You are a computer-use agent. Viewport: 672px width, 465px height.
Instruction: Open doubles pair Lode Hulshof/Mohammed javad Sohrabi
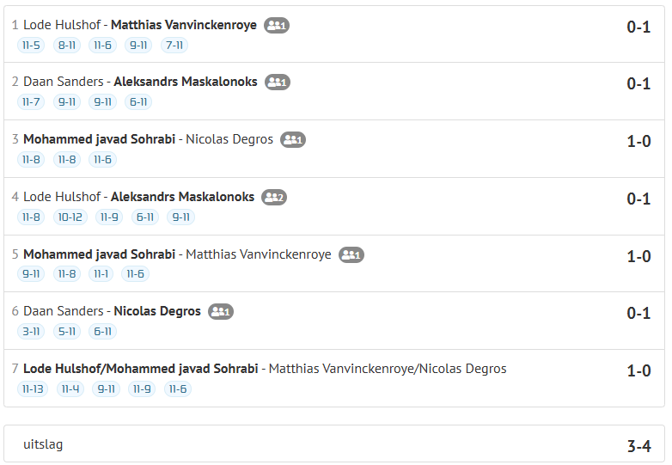tap(140, 369)
